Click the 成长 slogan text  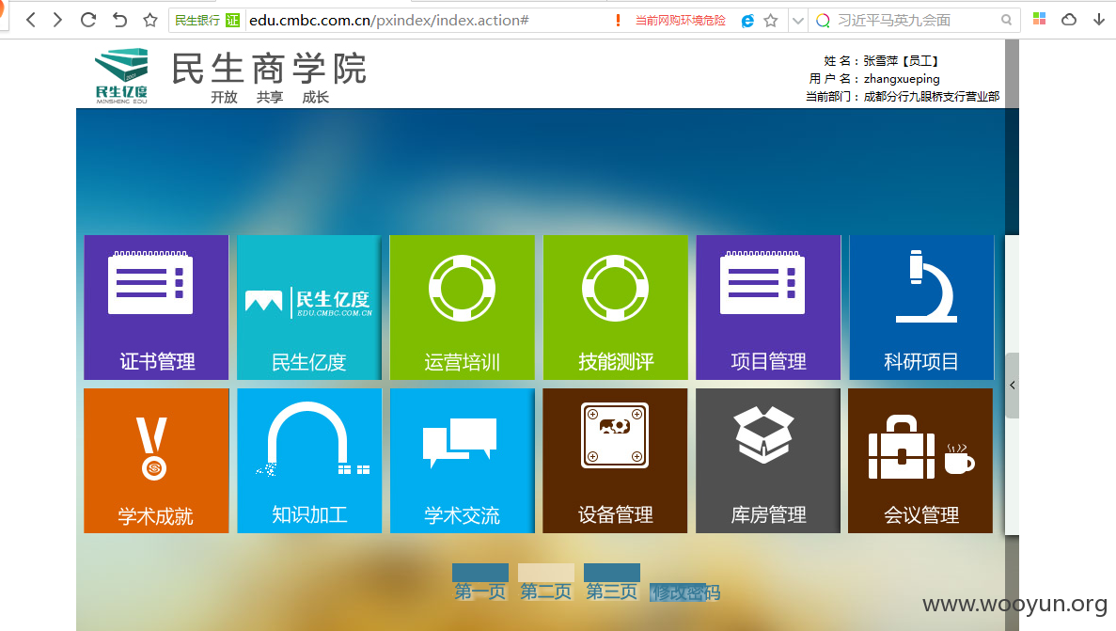(x=315, y=97)
